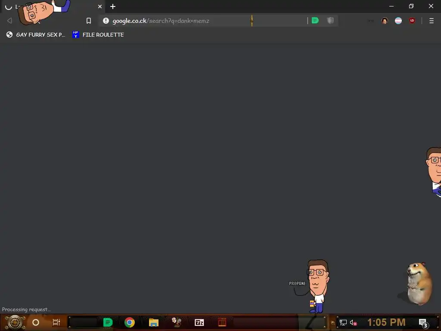The width and height of the screenshot is (441, 331).
Task: Open File Explorer from the taskbar
Action: tap(154, 322)
